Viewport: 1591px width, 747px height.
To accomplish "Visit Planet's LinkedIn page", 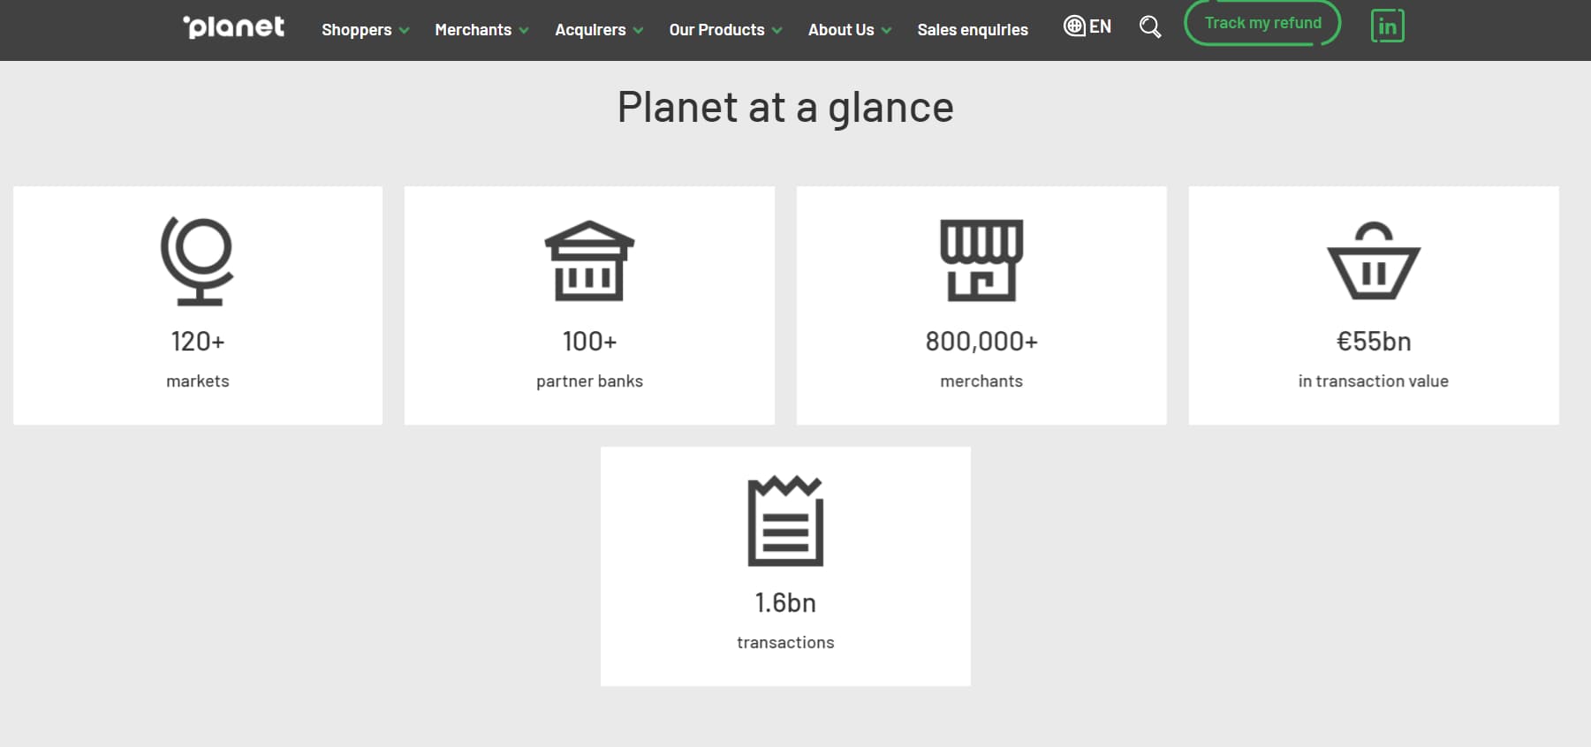I will 1387,26.
